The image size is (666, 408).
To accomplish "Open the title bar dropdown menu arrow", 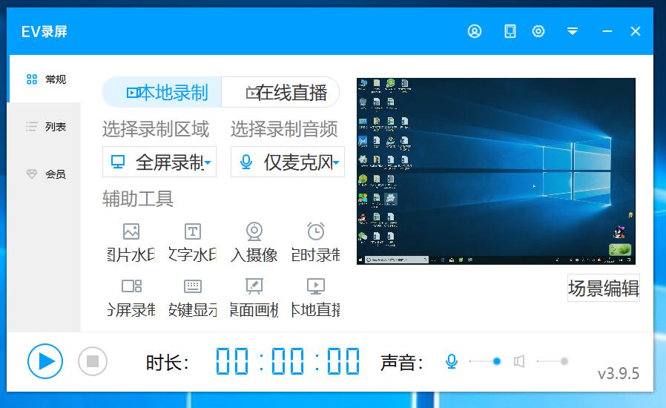I will [573, 31].
